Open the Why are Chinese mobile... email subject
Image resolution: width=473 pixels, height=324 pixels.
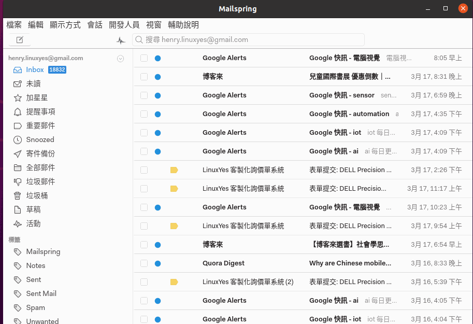coord(350,263)
